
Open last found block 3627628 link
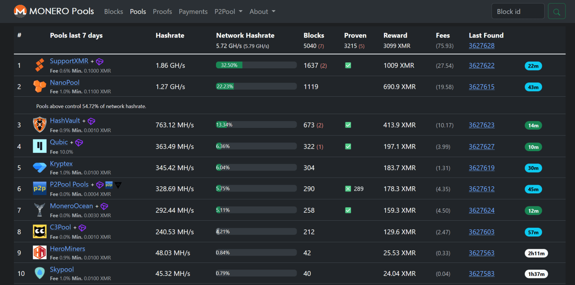coord(481,46)
